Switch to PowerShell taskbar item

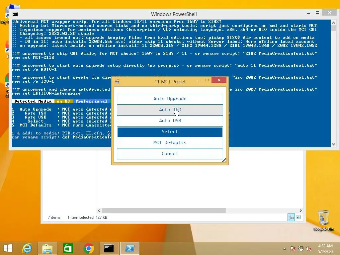(130, 248)
